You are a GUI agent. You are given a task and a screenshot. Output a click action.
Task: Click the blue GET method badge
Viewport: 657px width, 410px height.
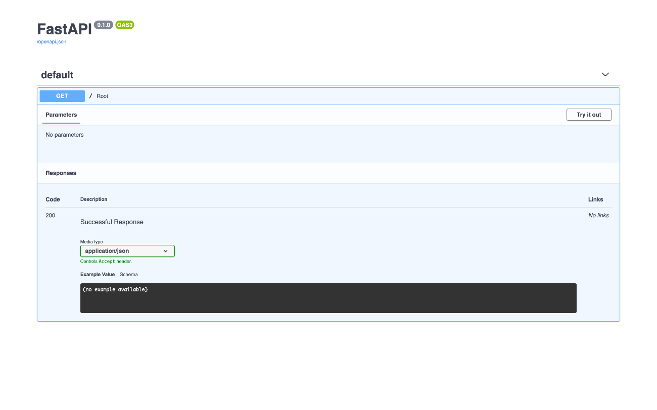[62, 96]
